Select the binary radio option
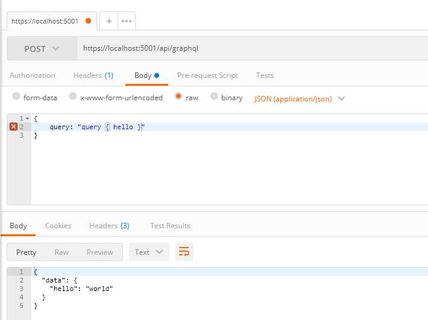 tap(214, 96)
